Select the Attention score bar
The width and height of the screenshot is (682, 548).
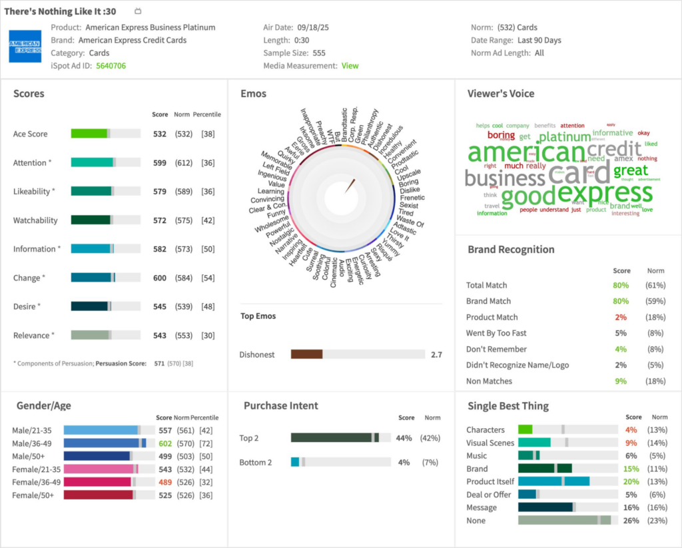(x=92, y=162)
